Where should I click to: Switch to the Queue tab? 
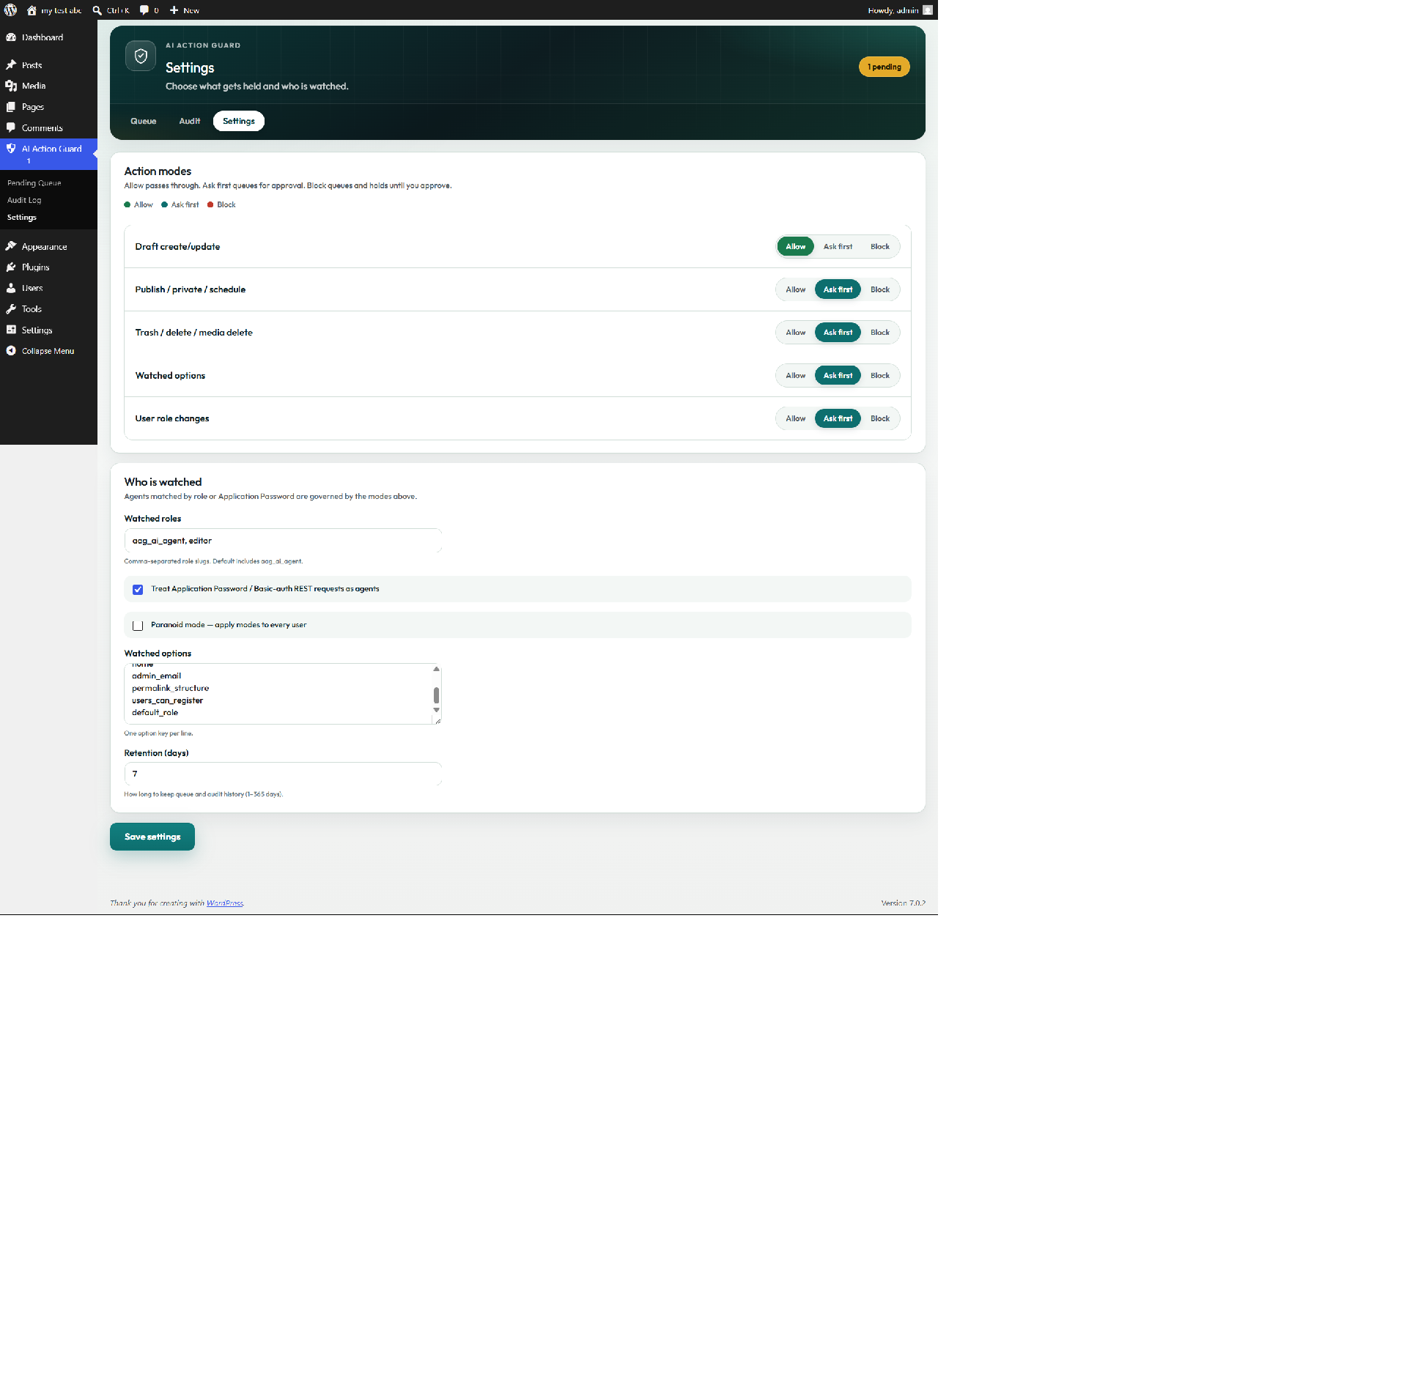click(x=143, y=121)
